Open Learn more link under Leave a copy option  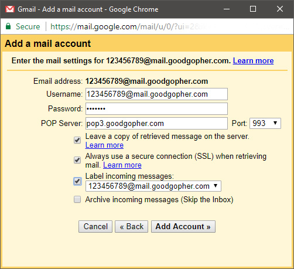(x=104, y=145)
